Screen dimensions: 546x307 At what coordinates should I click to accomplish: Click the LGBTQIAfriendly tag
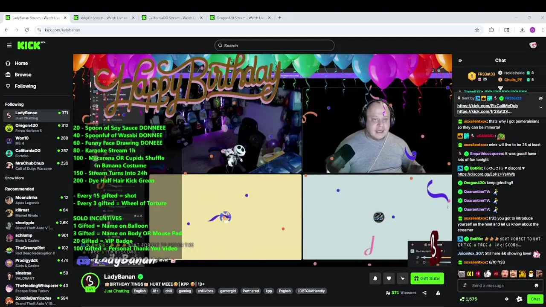311,291
